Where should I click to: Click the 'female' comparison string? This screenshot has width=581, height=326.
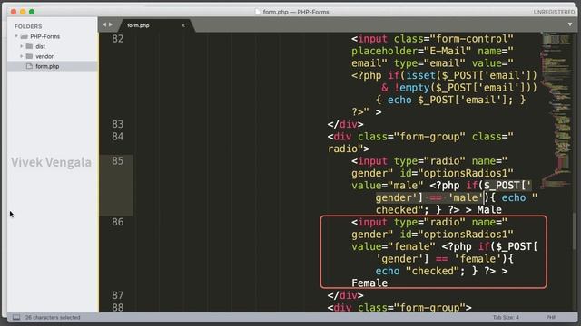click(478, 258)
